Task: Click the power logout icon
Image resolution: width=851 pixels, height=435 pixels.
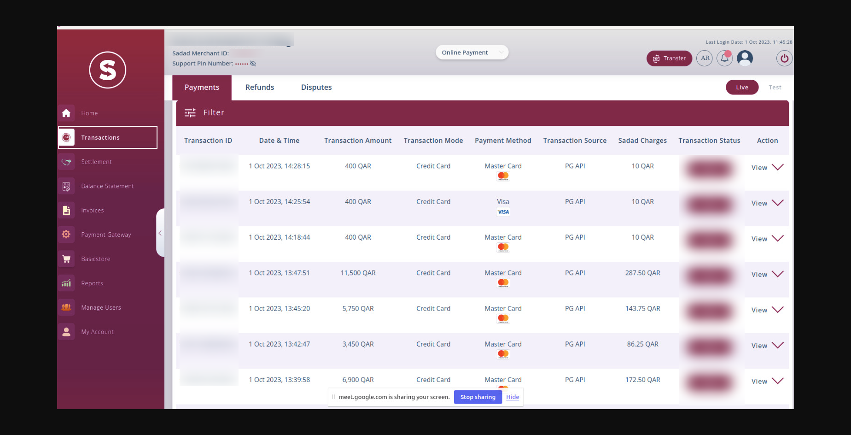Action: click(x=784, y=59)
